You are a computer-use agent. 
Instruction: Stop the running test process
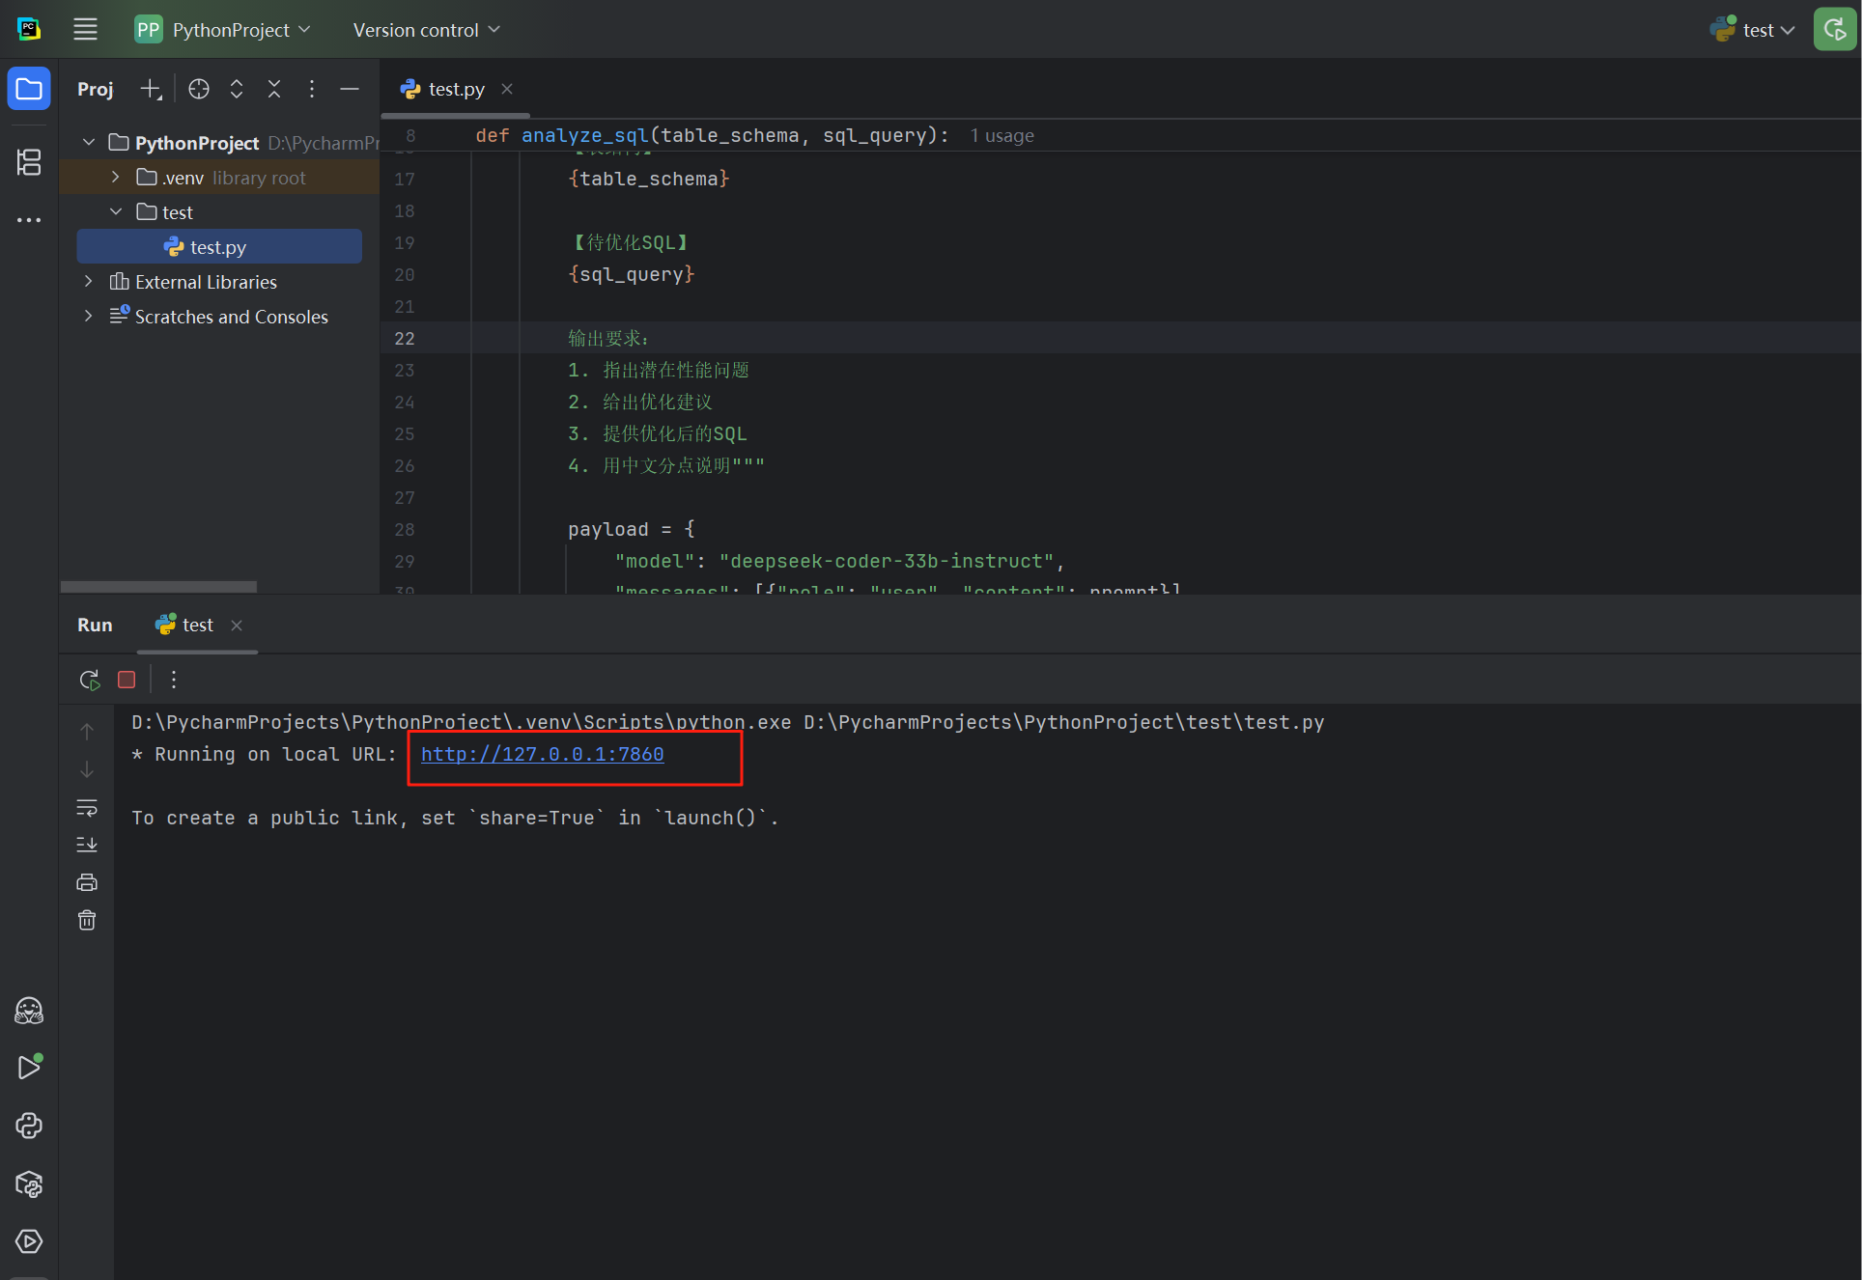pos(127,680)
